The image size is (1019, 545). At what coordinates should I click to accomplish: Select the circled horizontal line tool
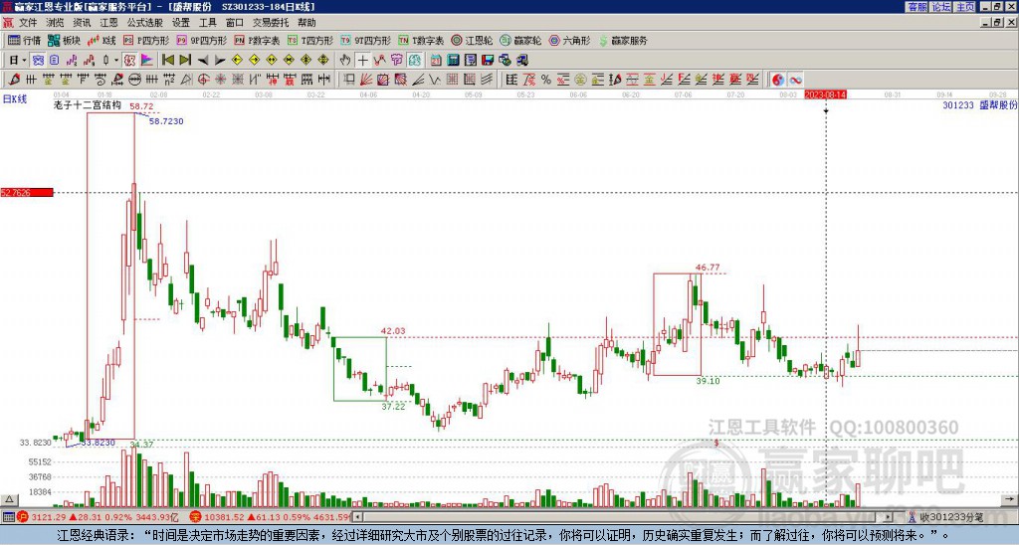134,80
